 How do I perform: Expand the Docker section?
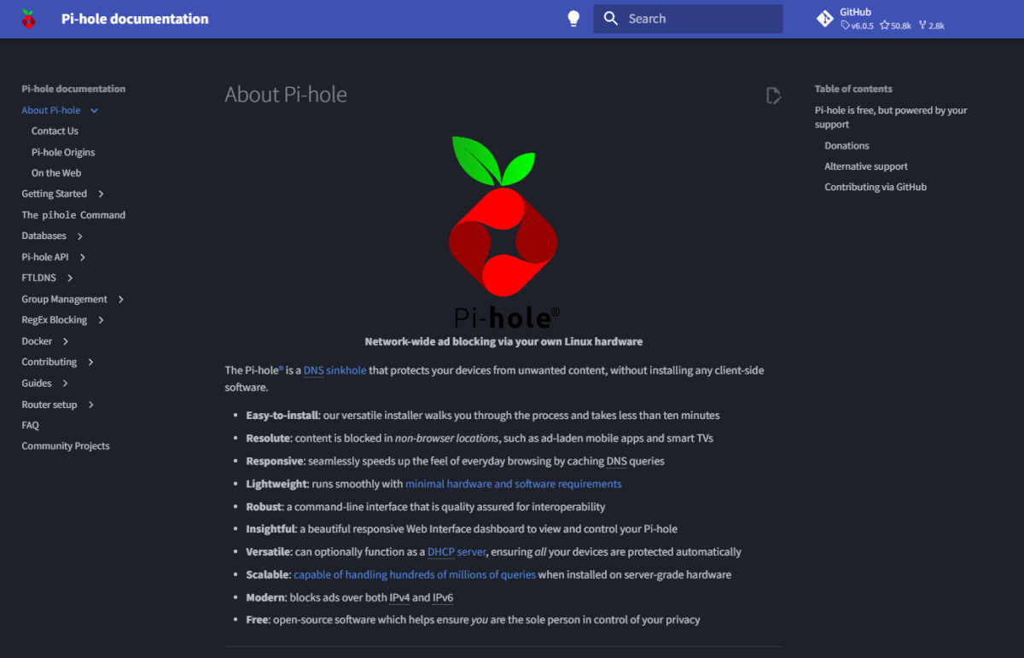tap(66, 341)
